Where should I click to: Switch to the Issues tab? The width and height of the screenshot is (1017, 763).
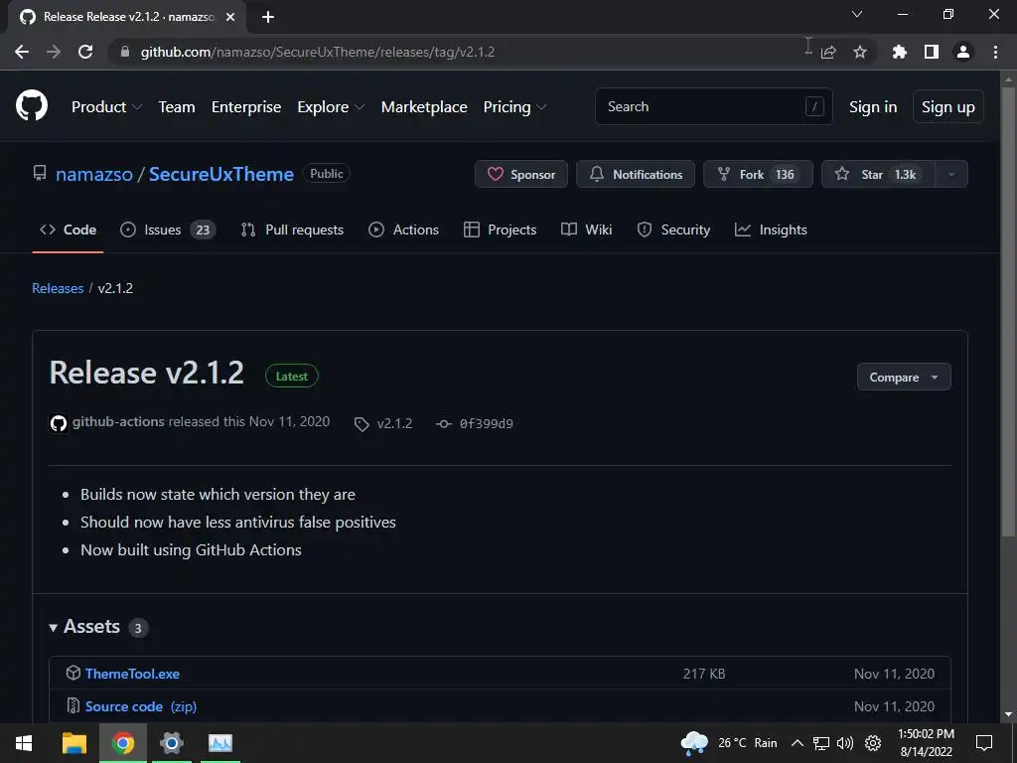(x=169, y=229)
